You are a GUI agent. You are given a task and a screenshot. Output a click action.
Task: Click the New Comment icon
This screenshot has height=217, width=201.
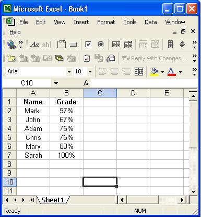pyautogui.click(x=11, y=58)
